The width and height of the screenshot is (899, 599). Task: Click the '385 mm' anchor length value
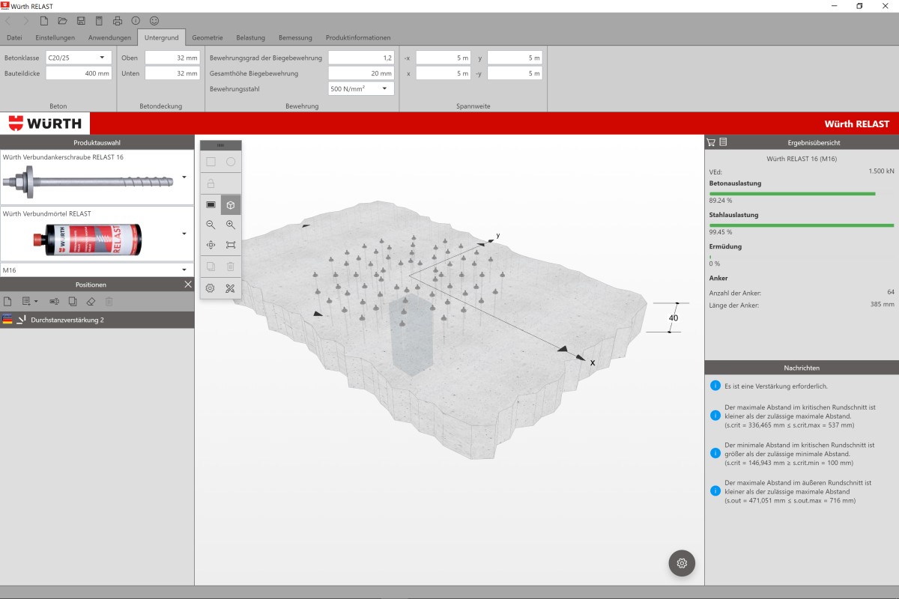[883, 305]
